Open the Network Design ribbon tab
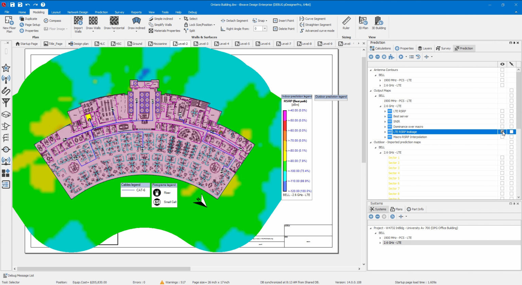This screenshot has height=285, width=522. (x=77, y=12)
